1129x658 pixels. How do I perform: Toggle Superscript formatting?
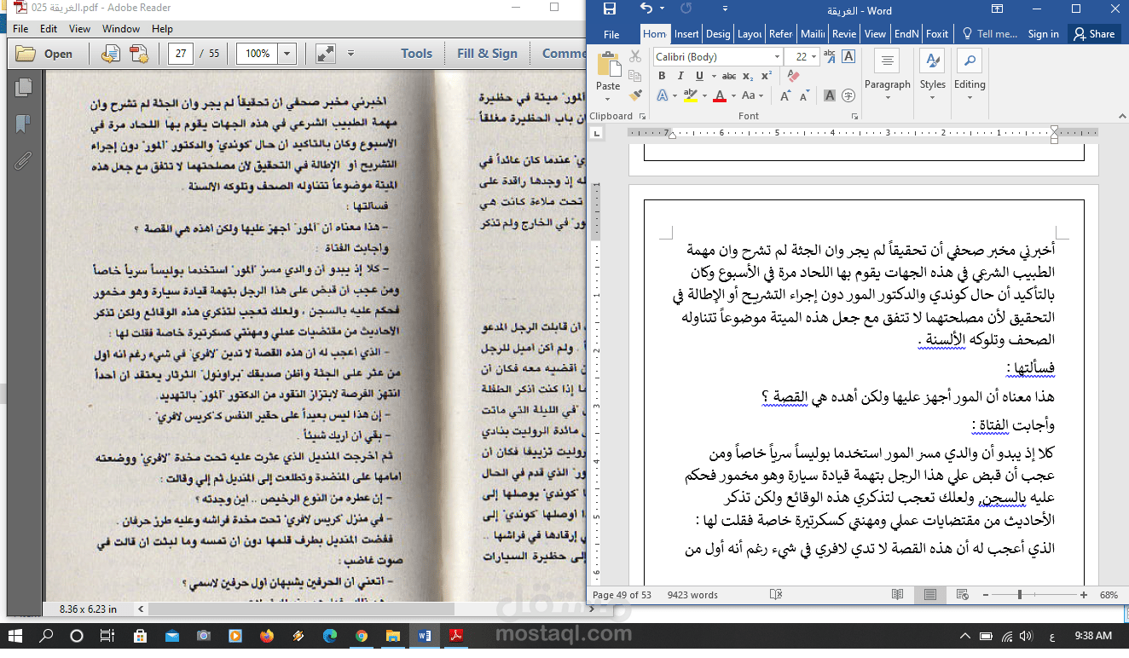[x=765, y=76]
